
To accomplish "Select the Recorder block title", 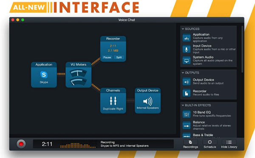I will [113, 39].
